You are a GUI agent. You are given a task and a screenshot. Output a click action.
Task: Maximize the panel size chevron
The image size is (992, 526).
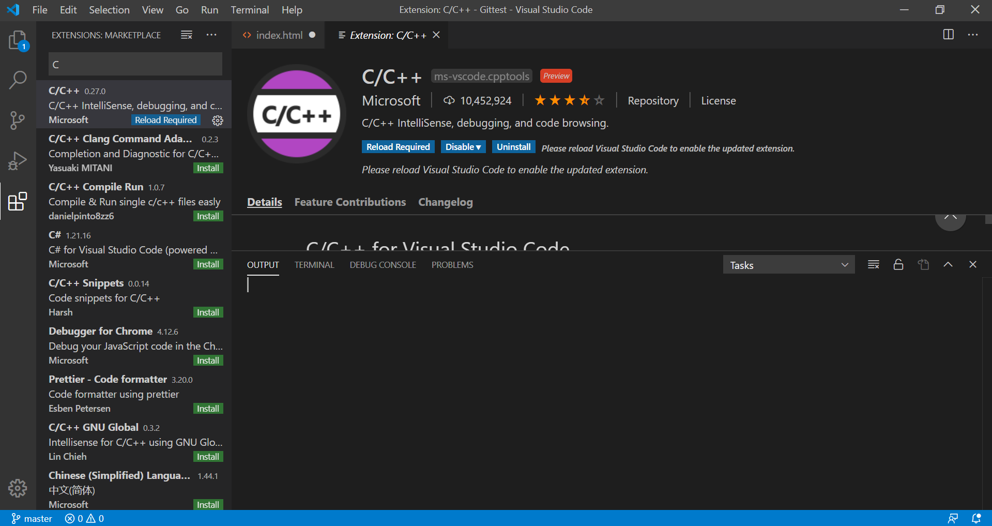(x=948, y=265)
